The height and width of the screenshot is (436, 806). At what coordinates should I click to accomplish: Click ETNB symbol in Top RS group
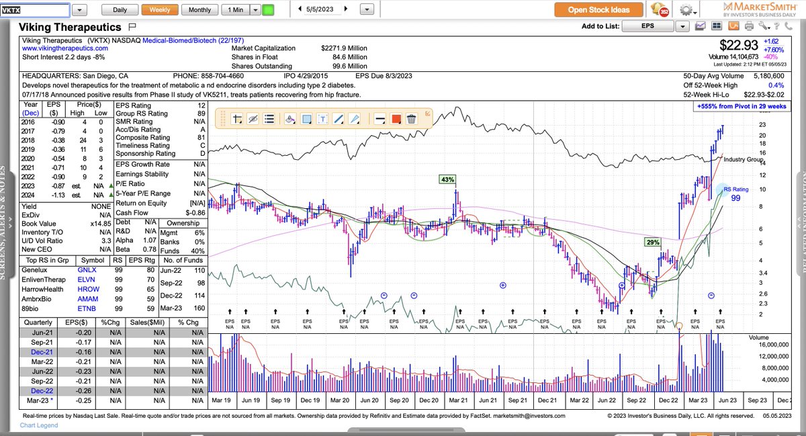[88, 308]
